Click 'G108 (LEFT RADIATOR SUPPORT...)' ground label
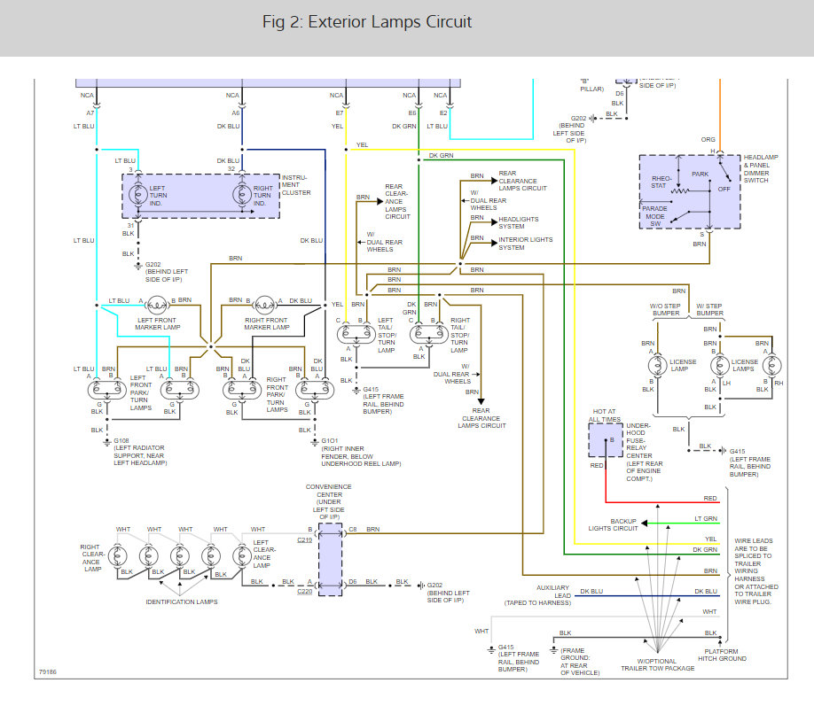Screen dimensions: 814x706 tap(139, 451)
